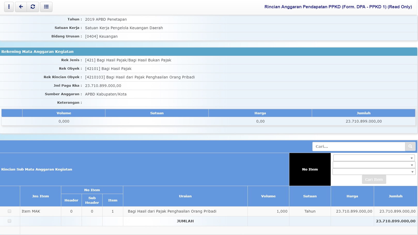Tick the checkbox for the Item MAK row

point(10,211)
